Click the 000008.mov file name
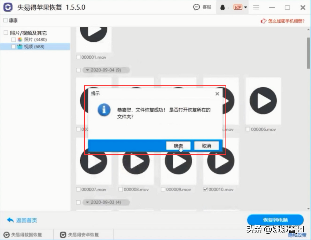 (x=136, y=189)
